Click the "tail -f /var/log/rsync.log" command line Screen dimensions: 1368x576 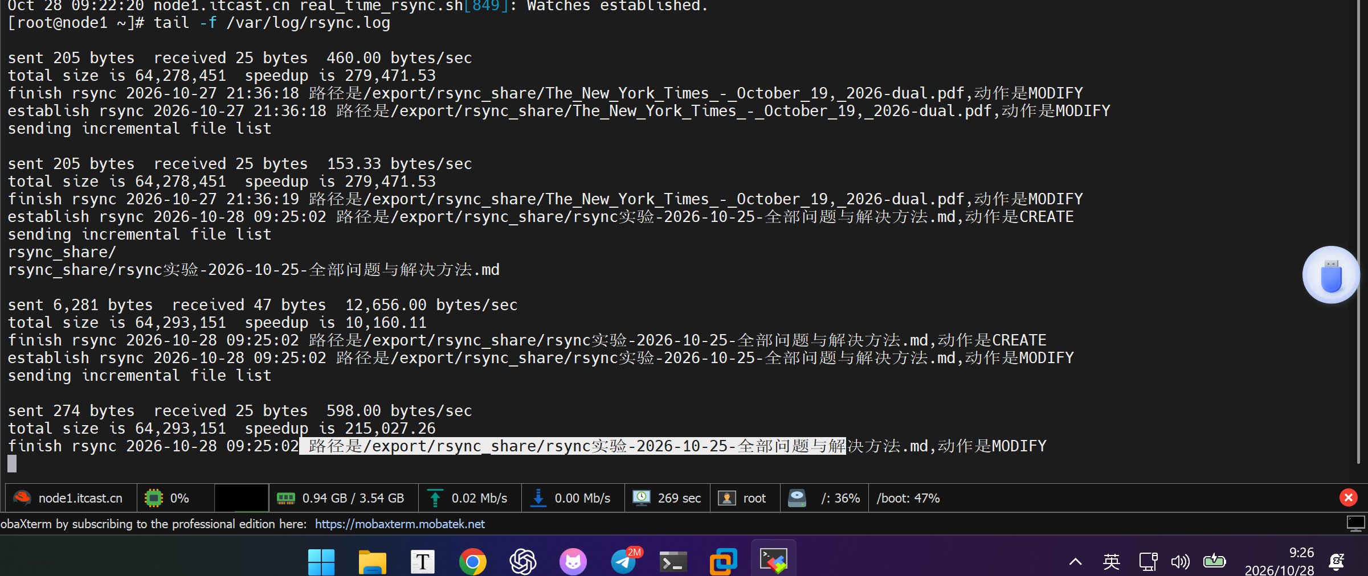point(272,23)
